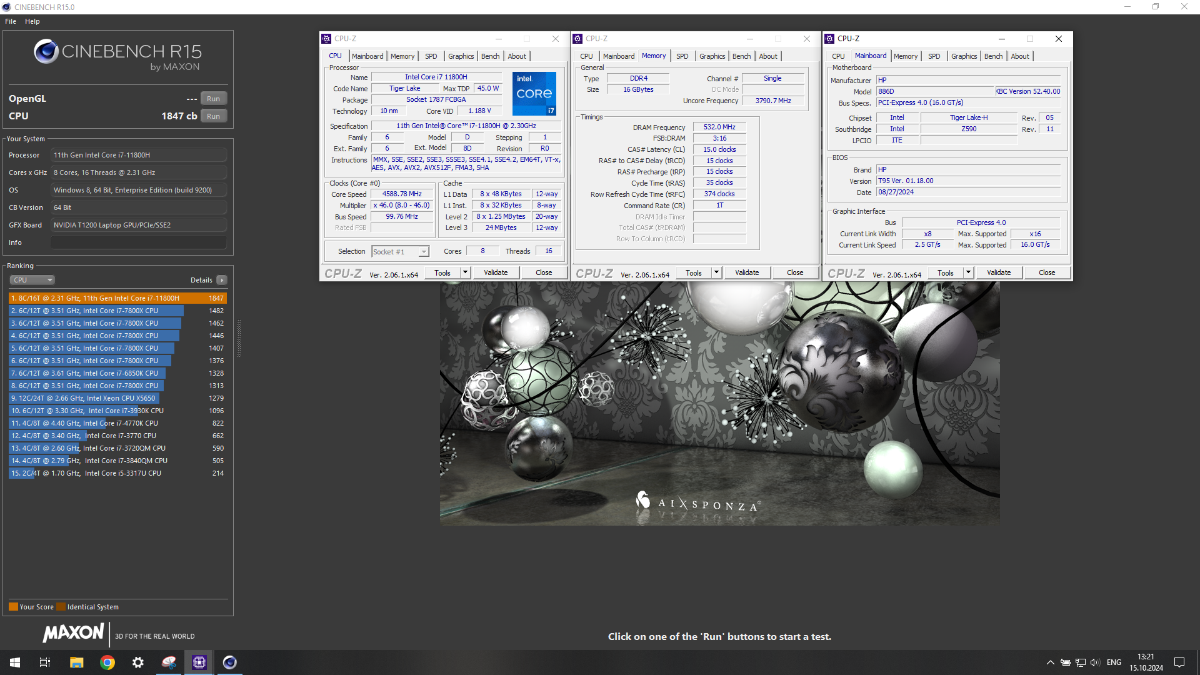Screen dimensions: 1200x675
Task: Open the notification center icon
Action: tap(1179, 662)
